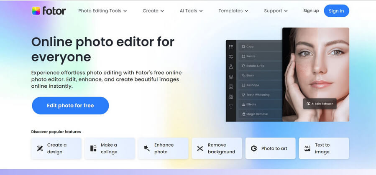Click the AI Skin Retouch badge
The height and width of the screenshot is (175, 376).
(320, 104)
